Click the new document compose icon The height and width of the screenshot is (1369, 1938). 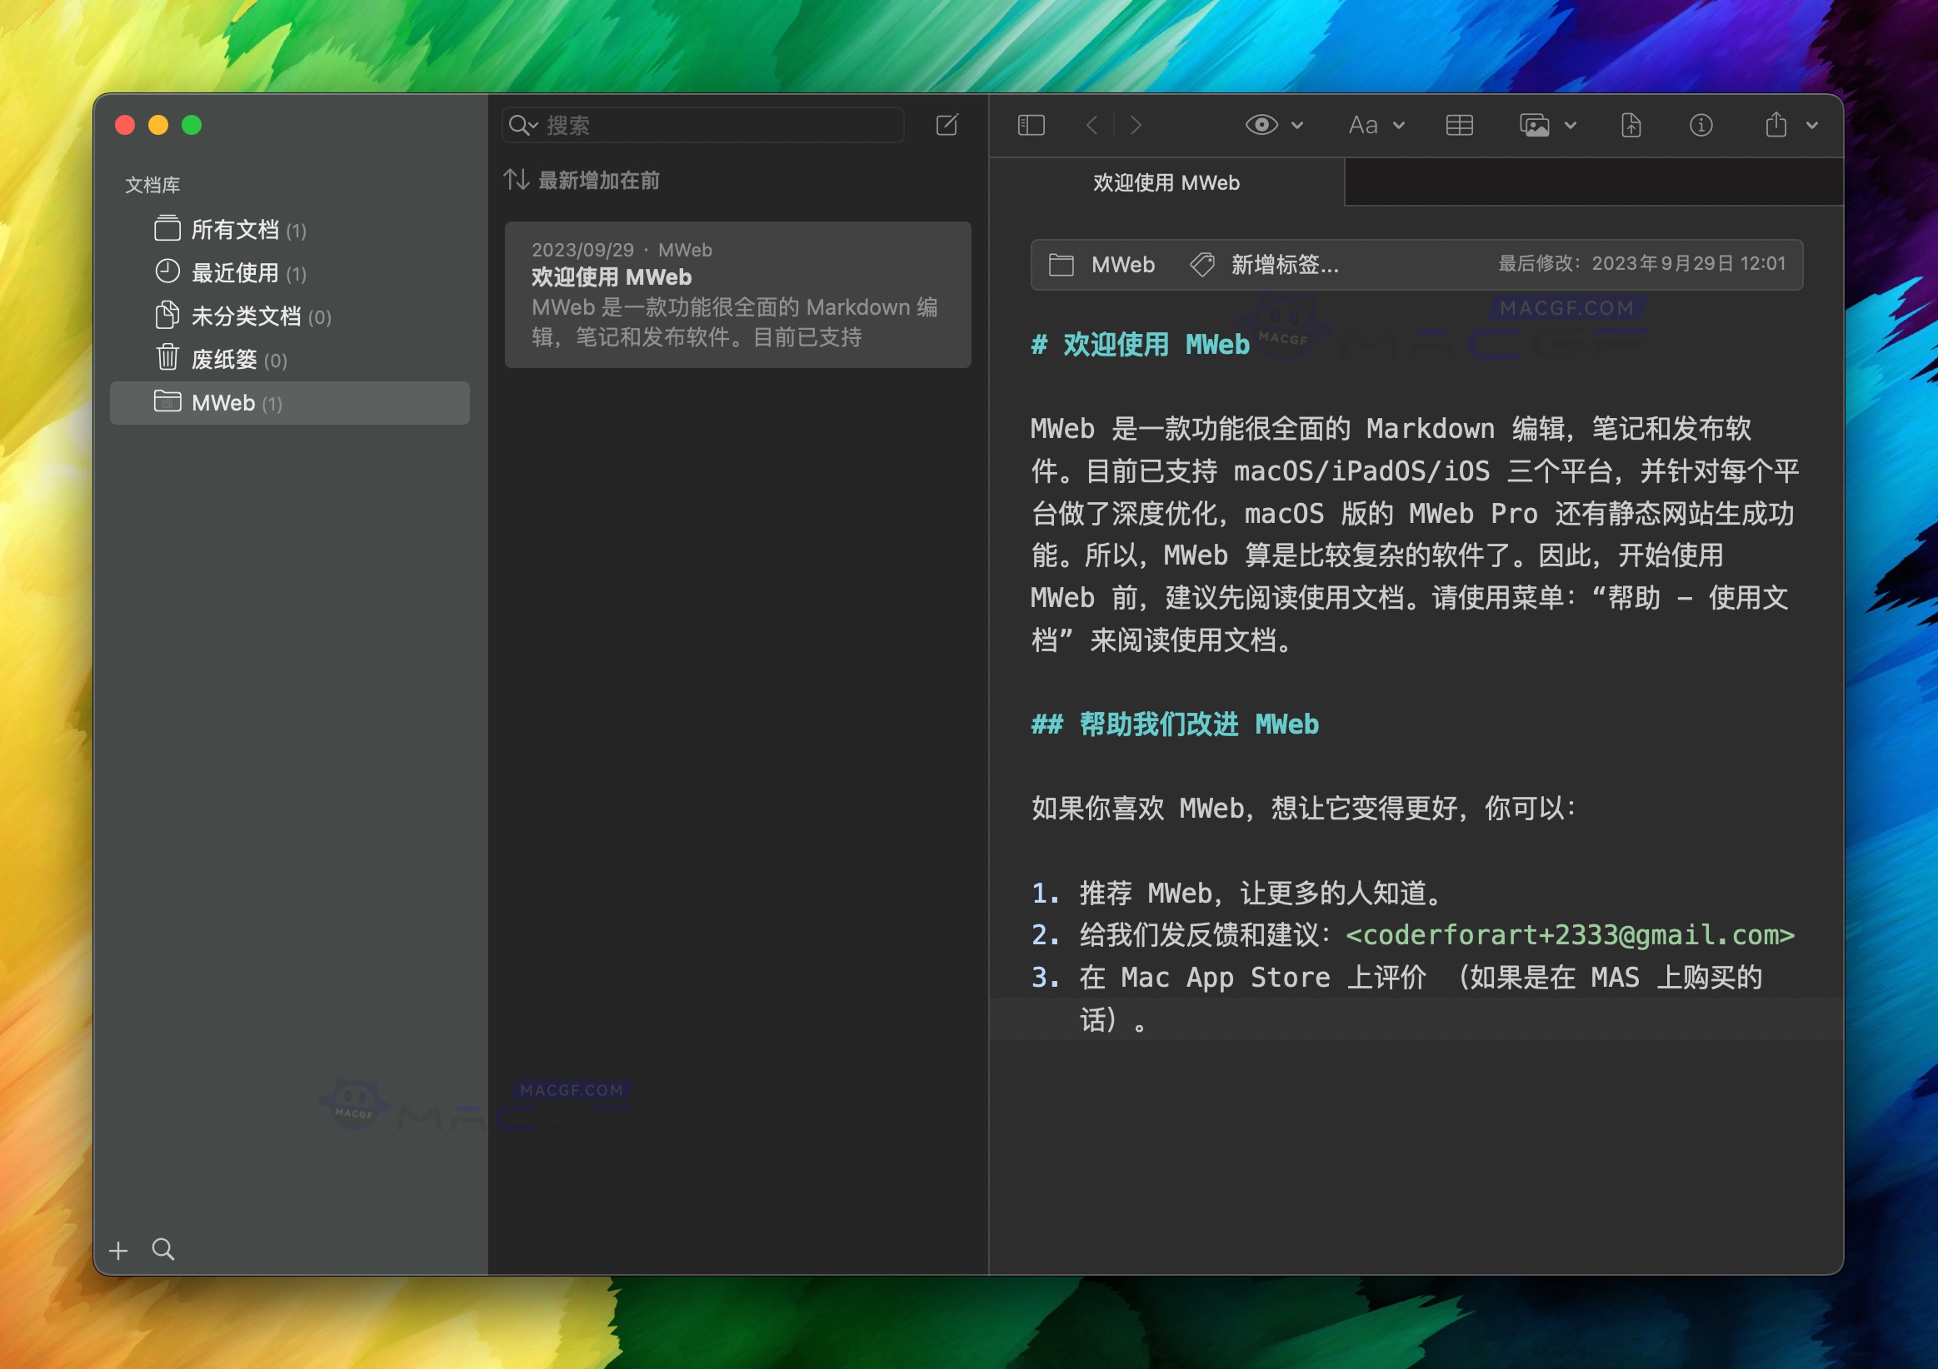coord(947,125)
